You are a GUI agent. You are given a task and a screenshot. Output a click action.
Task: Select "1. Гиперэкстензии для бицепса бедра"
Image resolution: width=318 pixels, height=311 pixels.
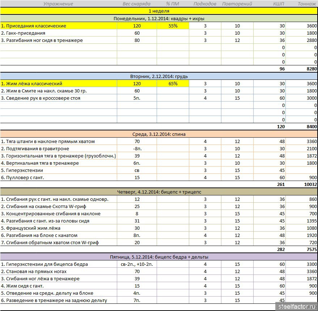(59, 264)
